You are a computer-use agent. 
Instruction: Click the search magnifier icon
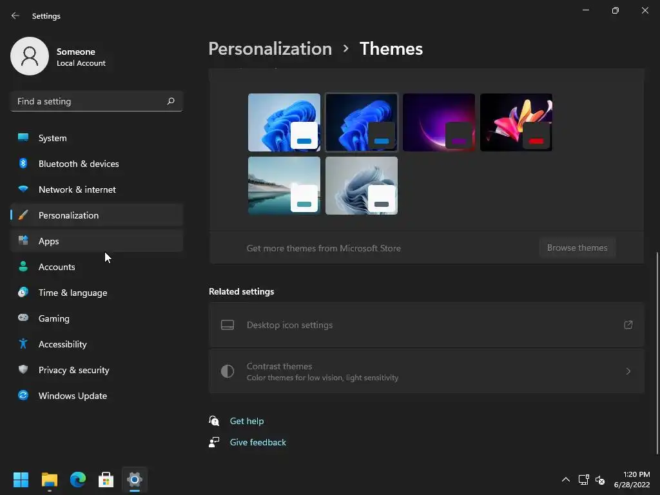[x=170, y=101]
